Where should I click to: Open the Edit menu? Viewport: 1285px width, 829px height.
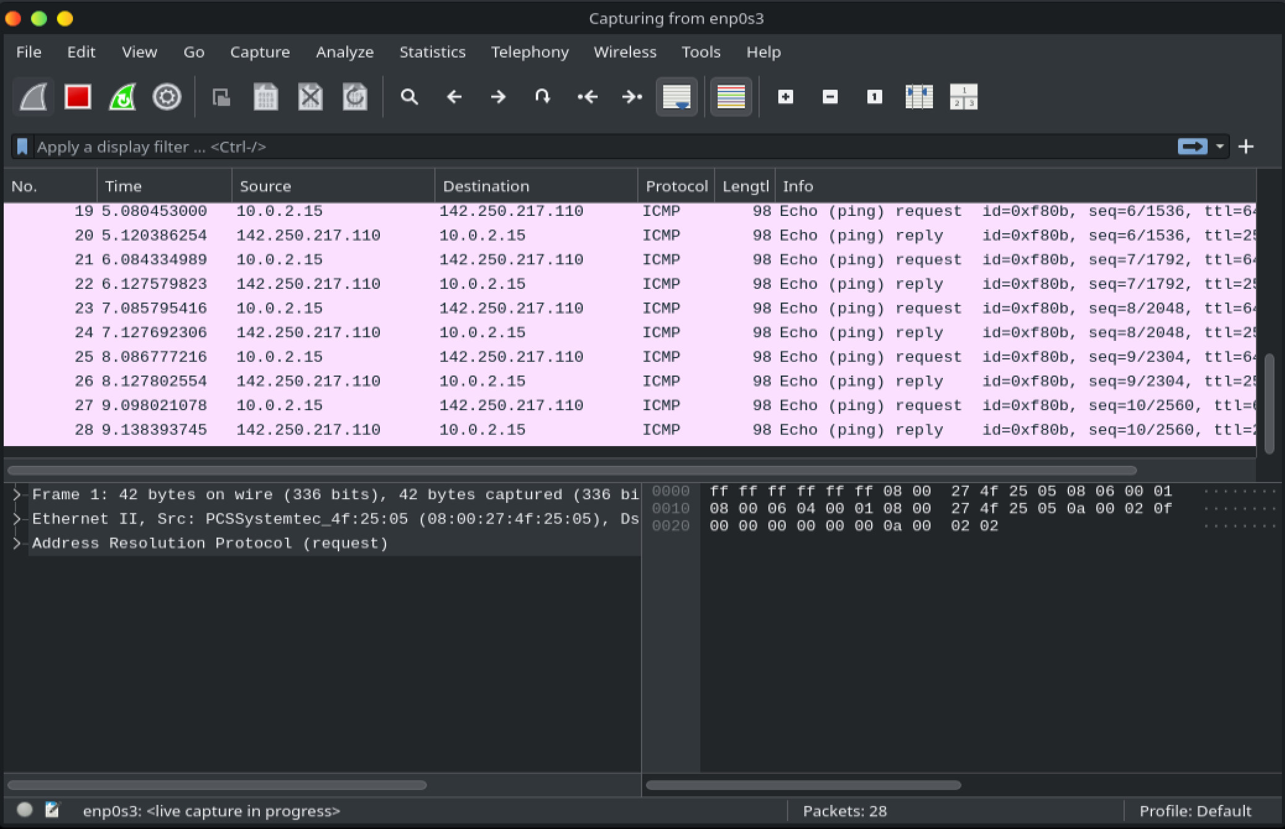pyautogui.click(x=81, y=52)
